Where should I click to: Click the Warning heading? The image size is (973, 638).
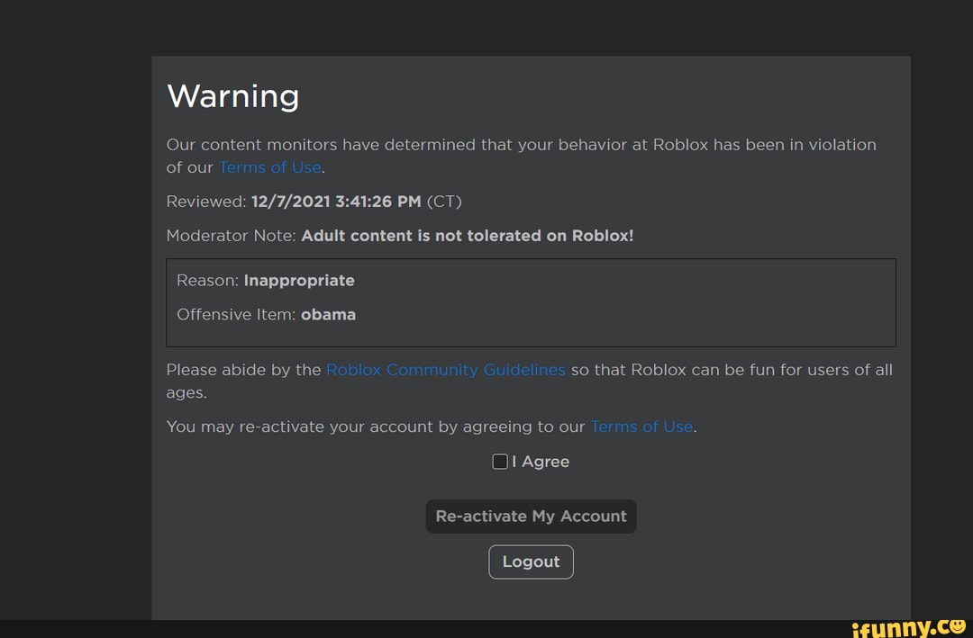(x=233, y=96)
